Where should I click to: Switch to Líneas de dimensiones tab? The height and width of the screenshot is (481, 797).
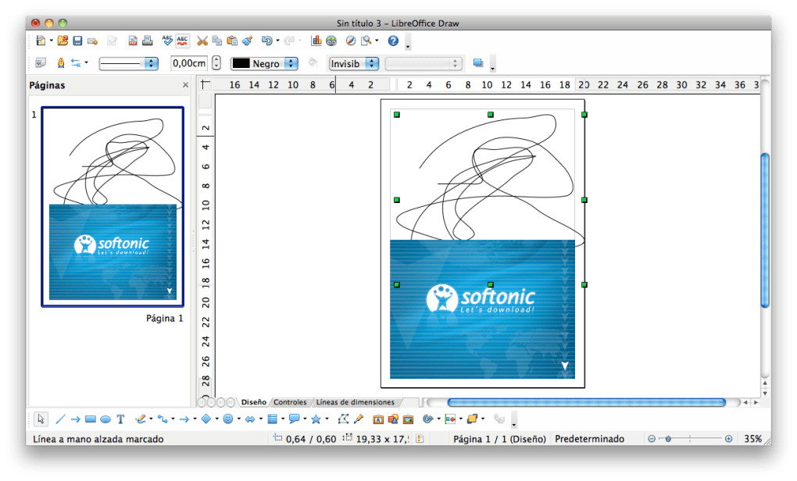point(354,402)
